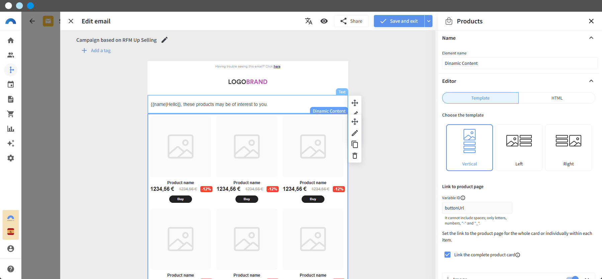Viewport: 602px width, 279px height.
Task: Click the 'here' link in email header
Action: [x=277, y=66]
